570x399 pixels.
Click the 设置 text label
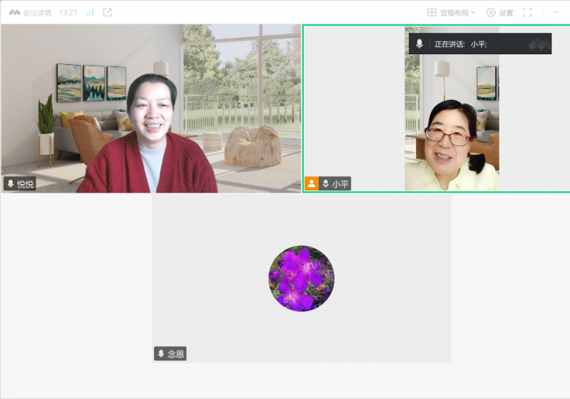(x=506, y=13)
